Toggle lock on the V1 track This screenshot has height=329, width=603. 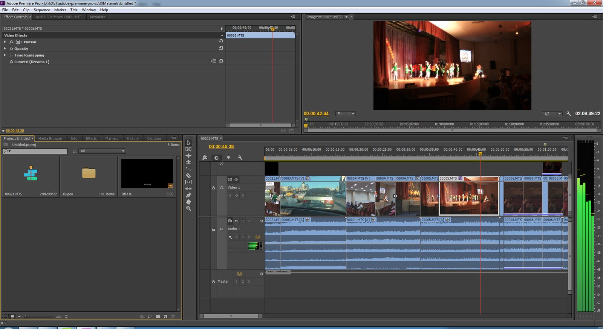point(213,188)
